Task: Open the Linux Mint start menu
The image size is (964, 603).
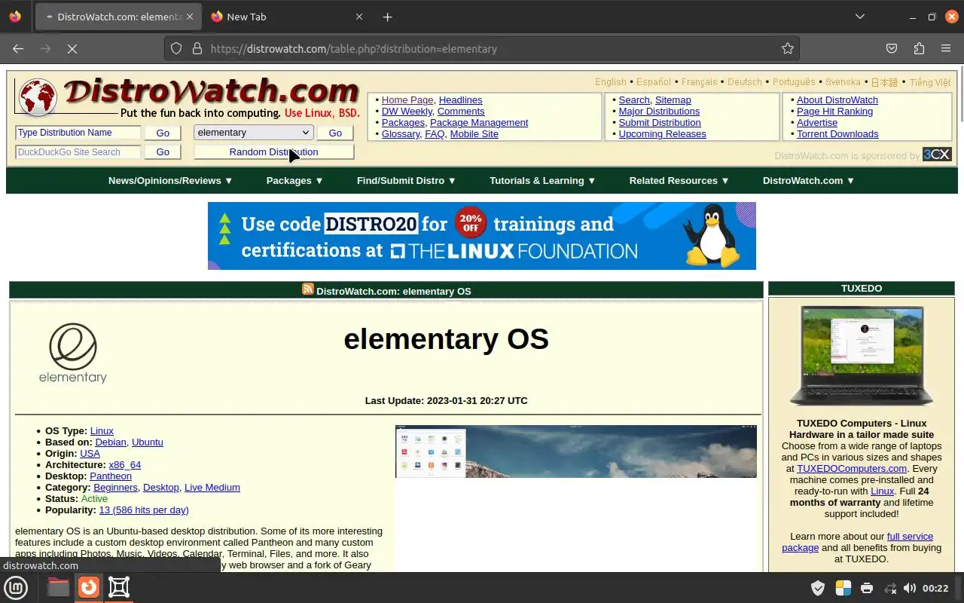Action: [x=16, y=587]
